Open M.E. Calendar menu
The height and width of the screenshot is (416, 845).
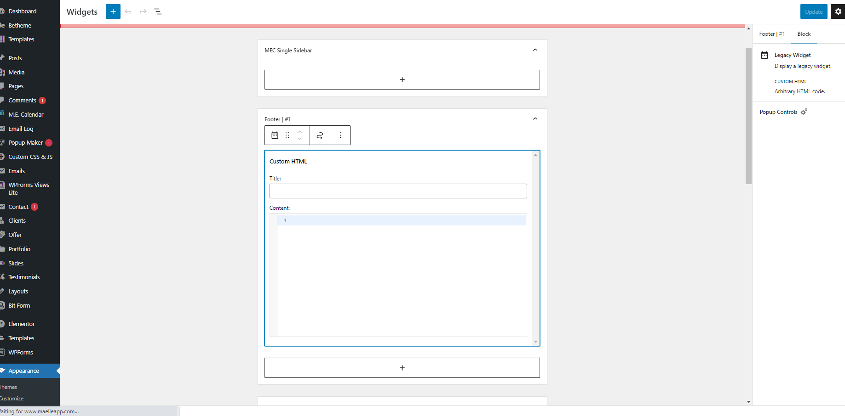[x=26, y=114]
